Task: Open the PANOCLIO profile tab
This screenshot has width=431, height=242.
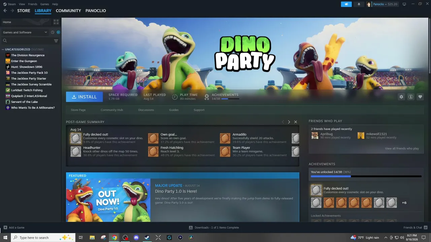Action: pyautogui.click(x=96, y=11)
